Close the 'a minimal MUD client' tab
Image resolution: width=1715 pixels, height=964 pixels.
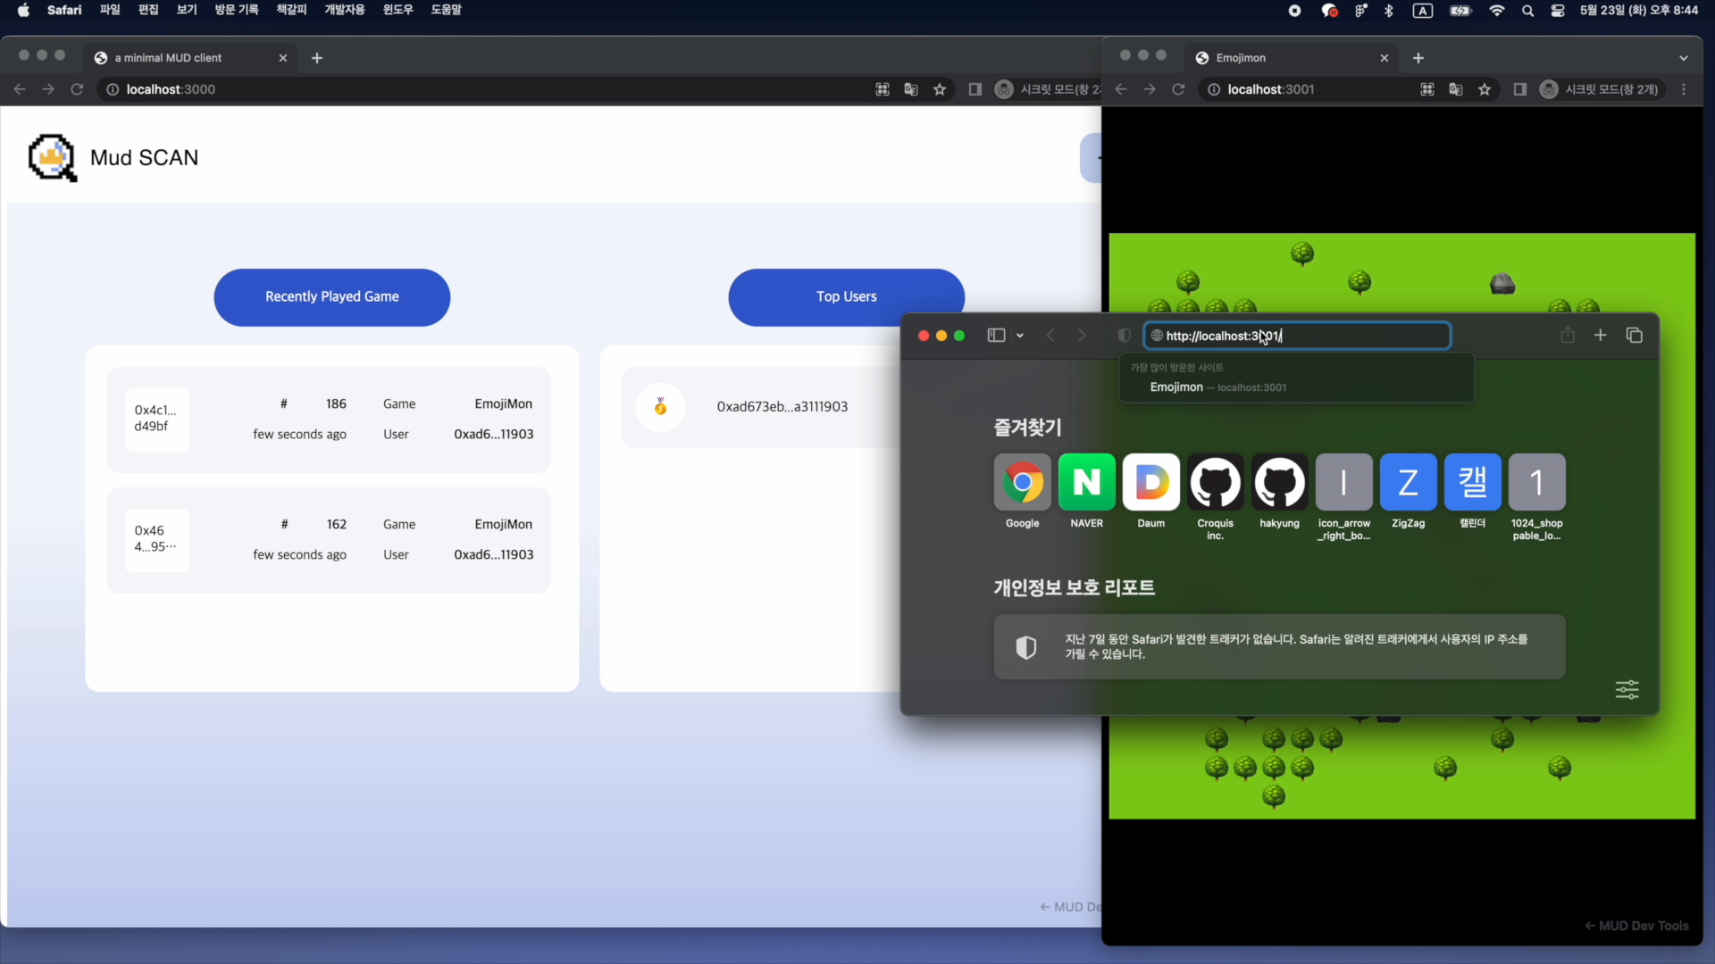click(283, 58)
